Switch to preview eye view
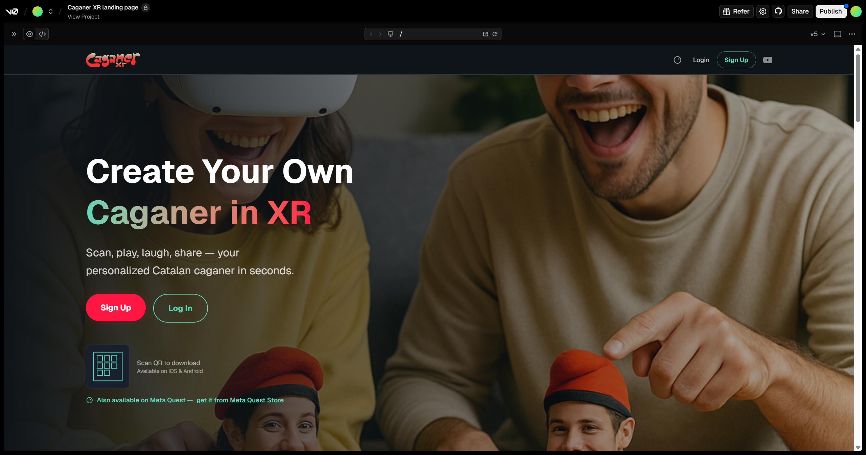This screenshot has width=866, height=455. [x=30, y=34]
